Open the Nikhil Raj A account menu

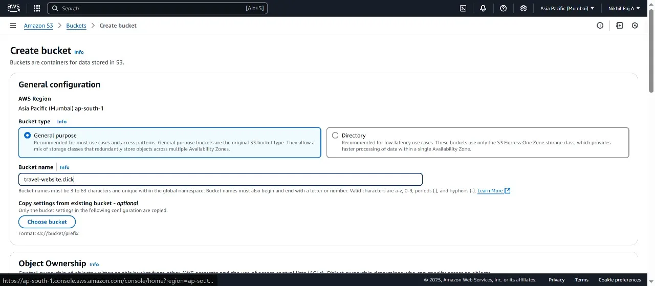624,8
